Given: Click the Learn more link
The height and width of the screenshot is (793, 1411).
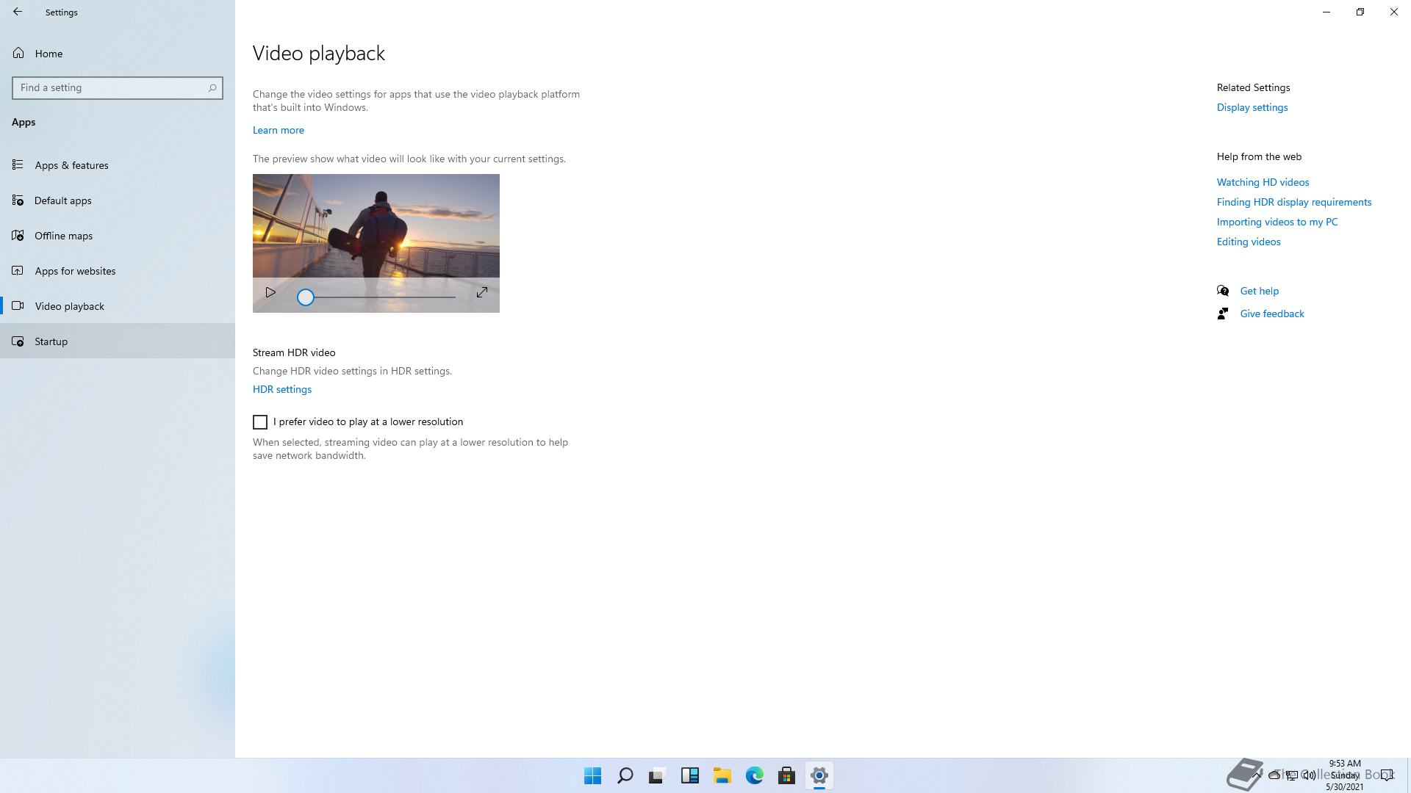Looking at the screenshot, I should tap(278, 130).
